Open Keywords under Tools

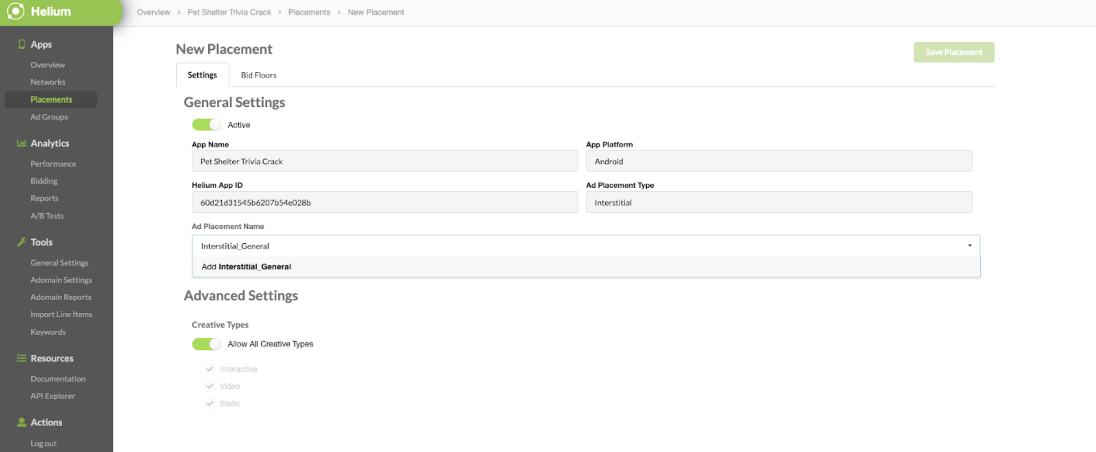[x=48, y=332]
